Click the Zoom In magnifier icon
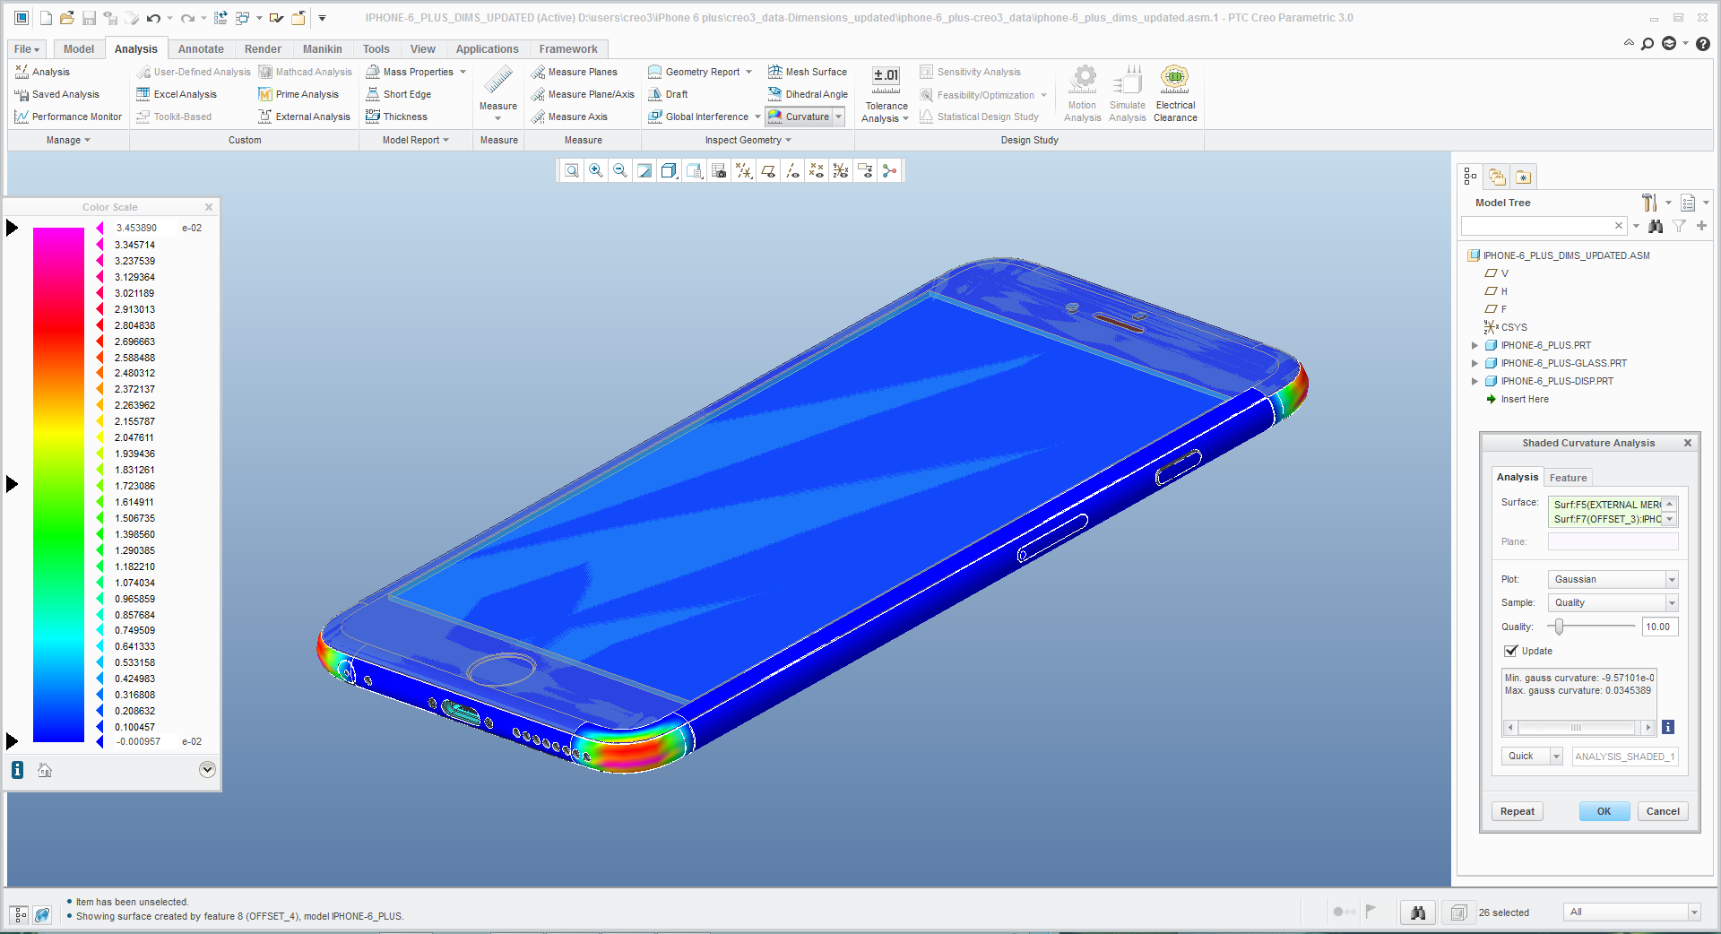This screenshot has width=1721, height=934. pos(596,170)
